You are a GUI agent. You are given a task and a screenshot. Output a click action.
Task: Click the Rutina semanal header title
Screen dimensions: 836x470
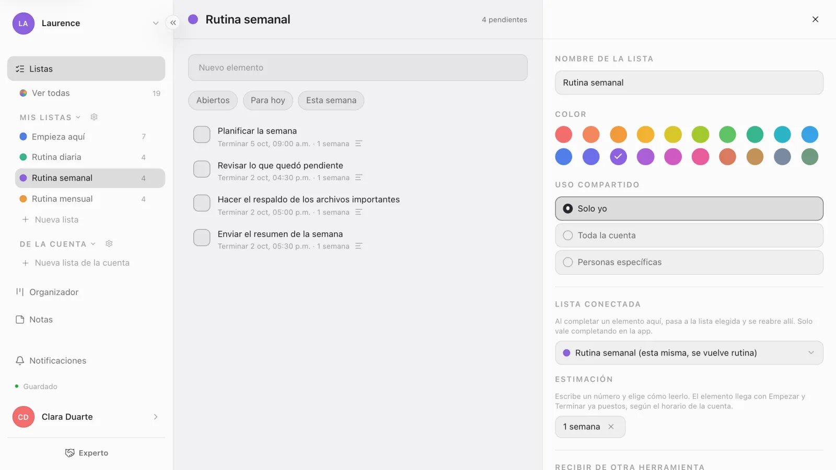[248, 19]
